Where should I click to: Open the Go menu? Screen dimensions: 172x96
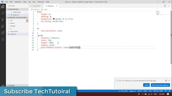30,2
